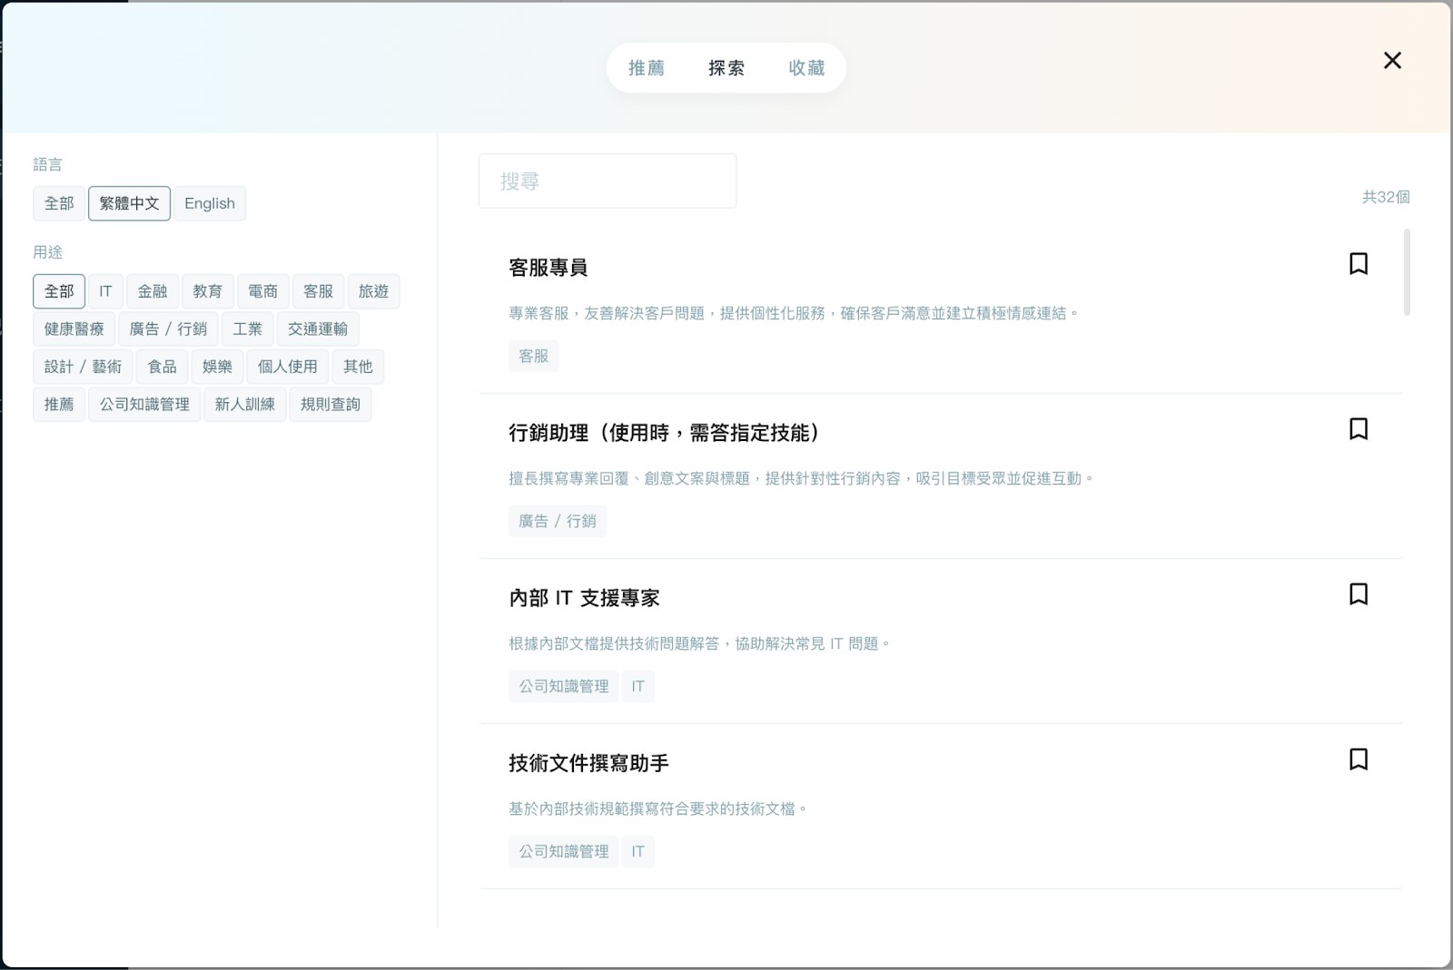Click the 廣告 / 行銷 tag under 行銷助理
Viewport: 1453px width, 970px height.
click(557, 521)
